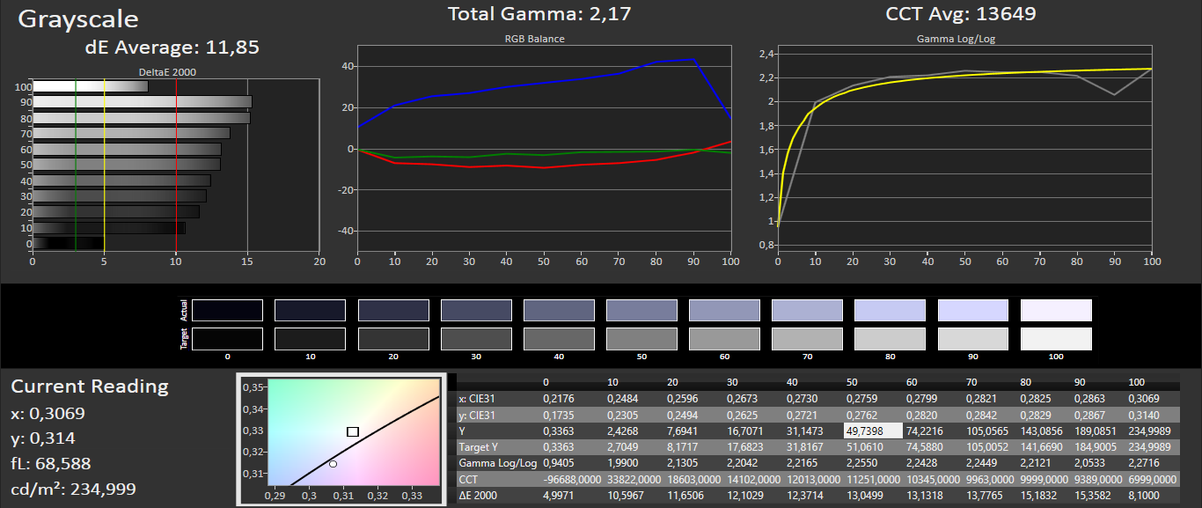Screen dimensions: 1202x508
Task: Click the y CIE31 cell '0,3140'
Action: [1144, 415]
